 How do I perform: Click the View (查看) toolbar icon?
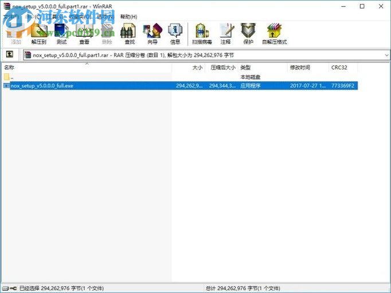(x=84, y=34)
